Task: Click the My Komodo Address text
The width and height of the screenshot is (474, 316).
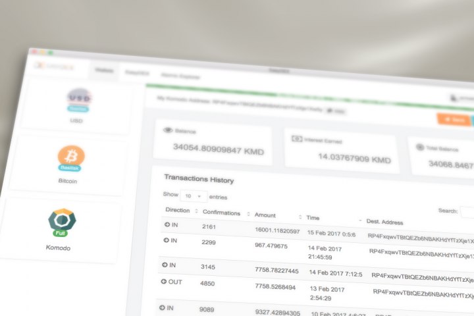Action: [x=240, y=104]
